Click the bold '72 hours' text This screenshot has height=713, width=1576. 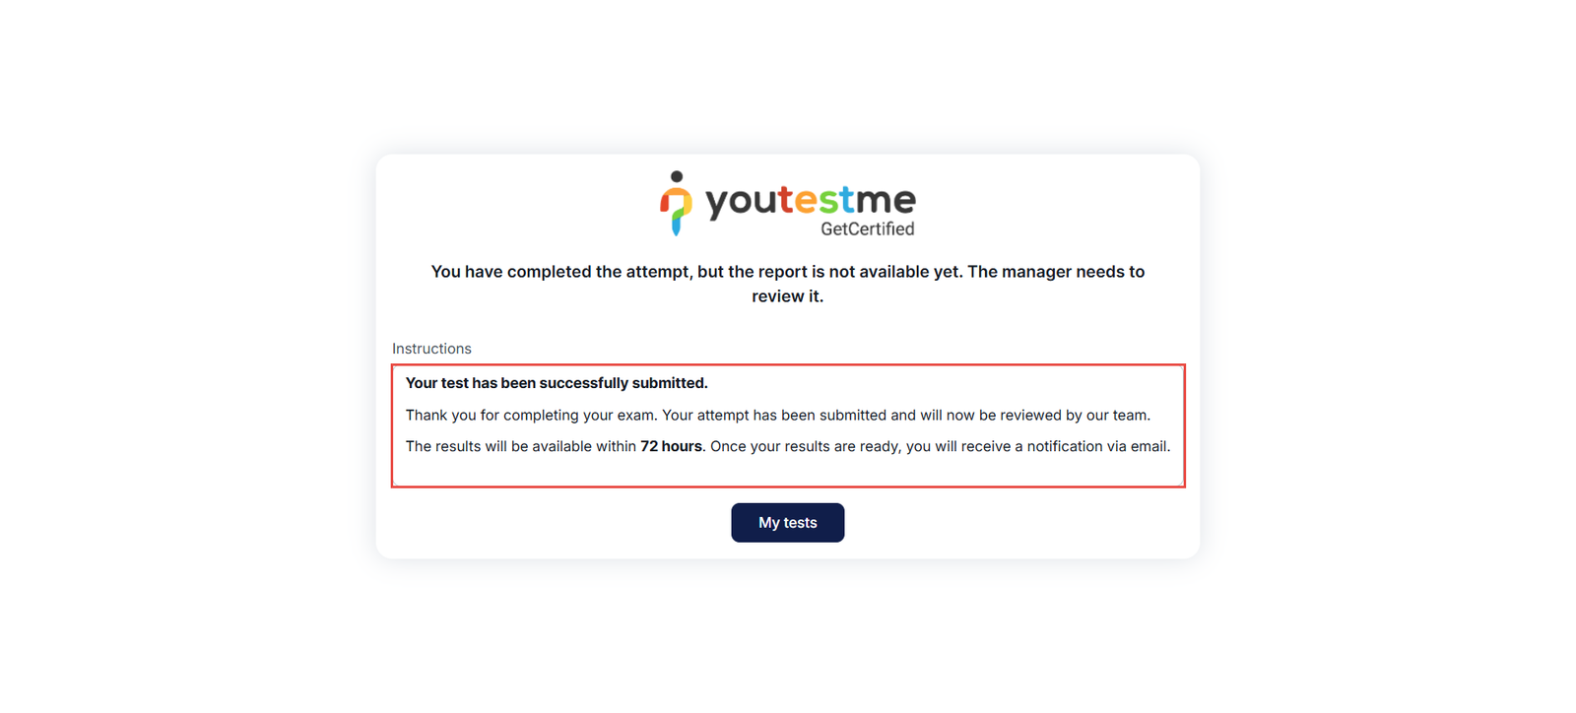pos(671,446)
